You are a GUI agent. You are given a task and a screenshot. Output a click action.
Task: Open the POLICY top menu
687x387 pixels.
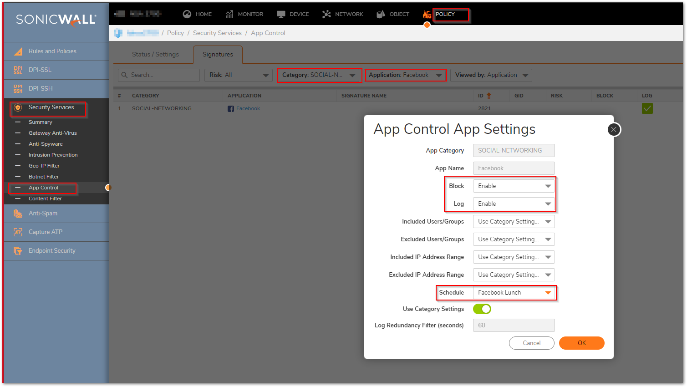click(445, 14)
